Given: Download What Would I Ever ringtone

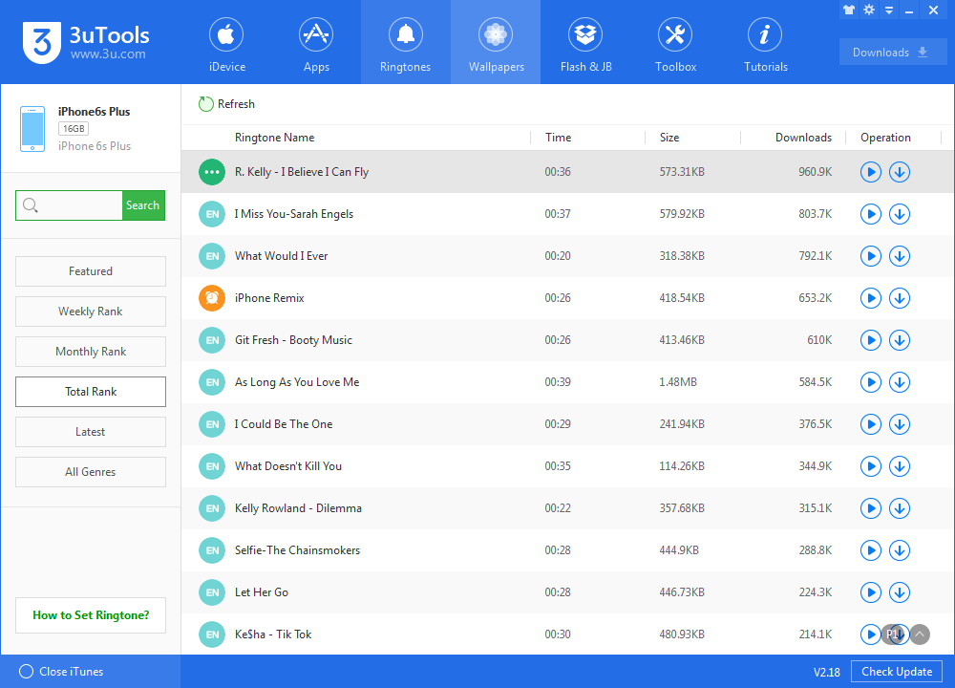Looking at the screenshot, I should click(900, 256).
